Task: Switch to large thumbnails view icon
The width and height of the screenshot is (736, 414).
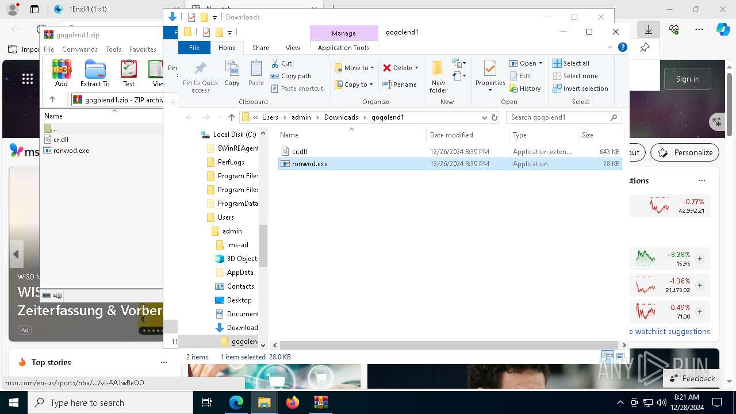Action: click(x=620, y=357)
